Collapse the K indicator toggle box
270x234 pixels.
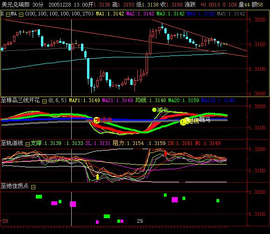(x=8, y=14)
